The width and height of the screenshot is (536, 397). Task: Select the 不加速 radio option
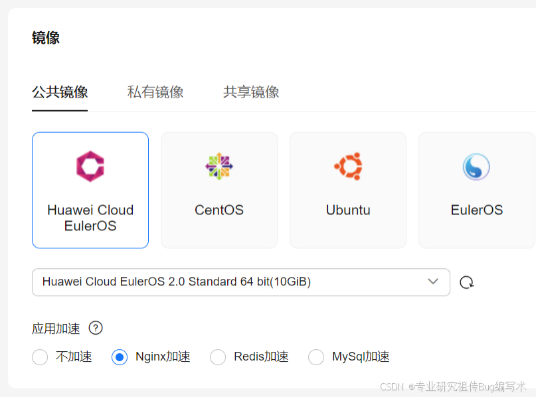coord(40,357)
